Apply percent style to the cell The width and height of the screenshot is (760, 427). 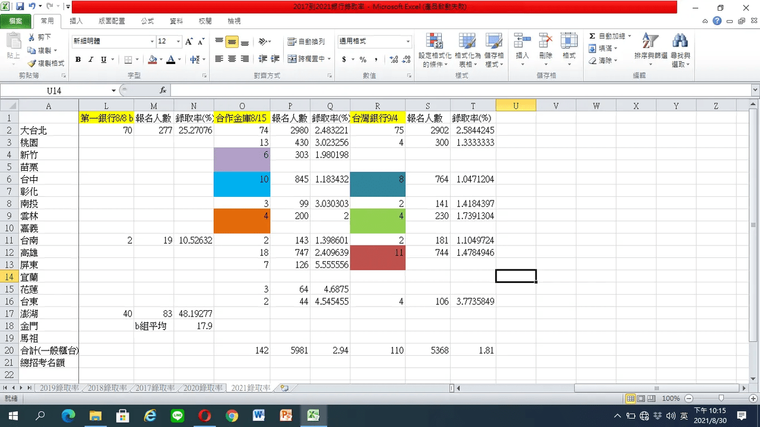click(x=363, y=59)
